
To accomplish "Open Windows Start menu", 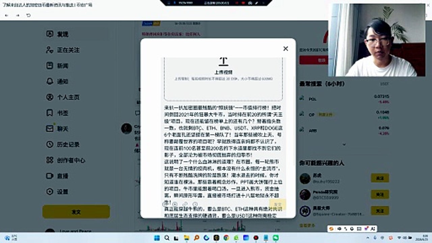I will click(x=157, y=238).
